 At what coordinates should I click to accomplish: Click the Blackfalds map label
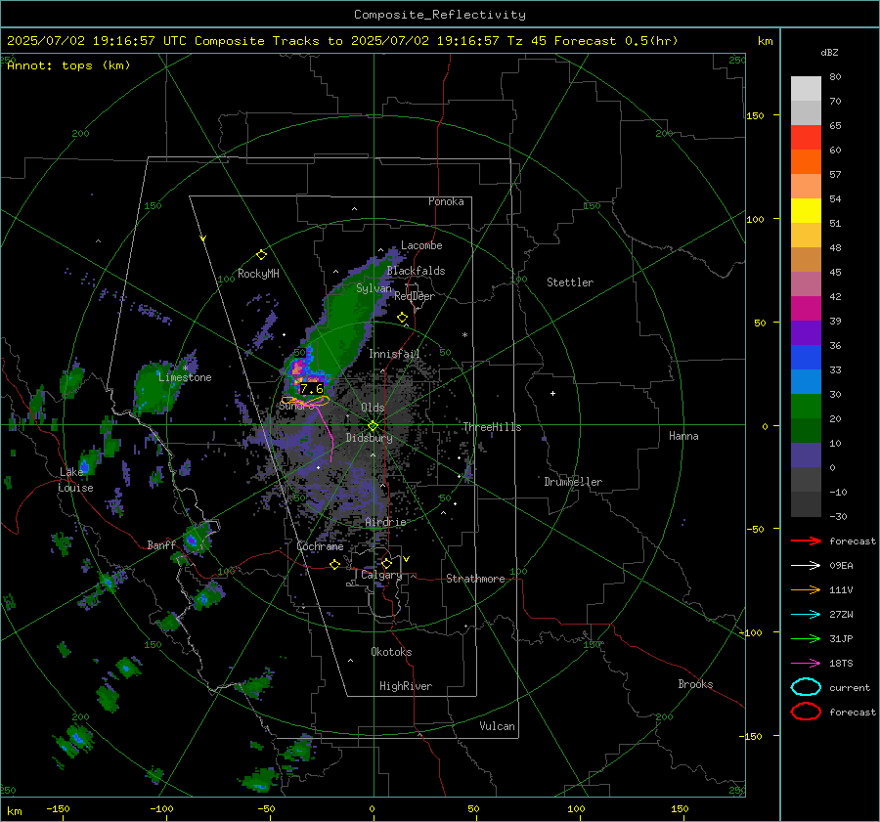pyautogui.click(x=416, y=271)
